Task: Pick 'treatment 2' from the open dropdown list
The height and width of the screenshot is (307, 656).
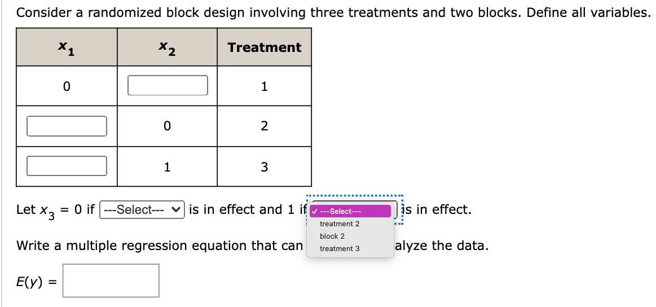Action: click(340, 223)
